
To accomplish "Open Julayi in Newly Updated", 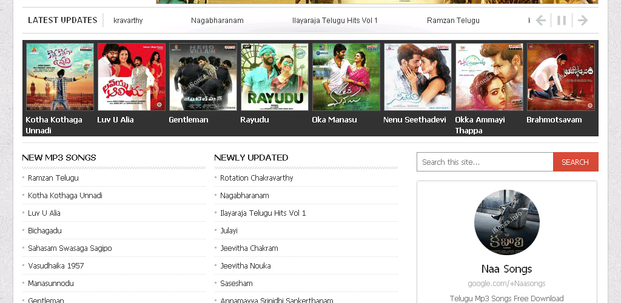I will (x=229, y=231).
